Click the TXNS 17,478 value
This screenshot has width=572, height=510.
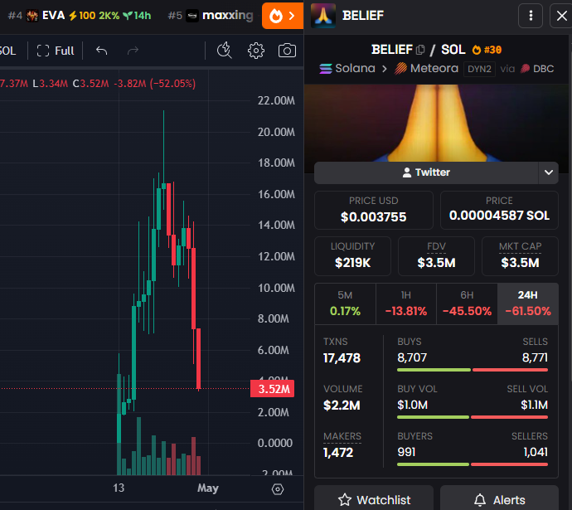tap(342, 358)
